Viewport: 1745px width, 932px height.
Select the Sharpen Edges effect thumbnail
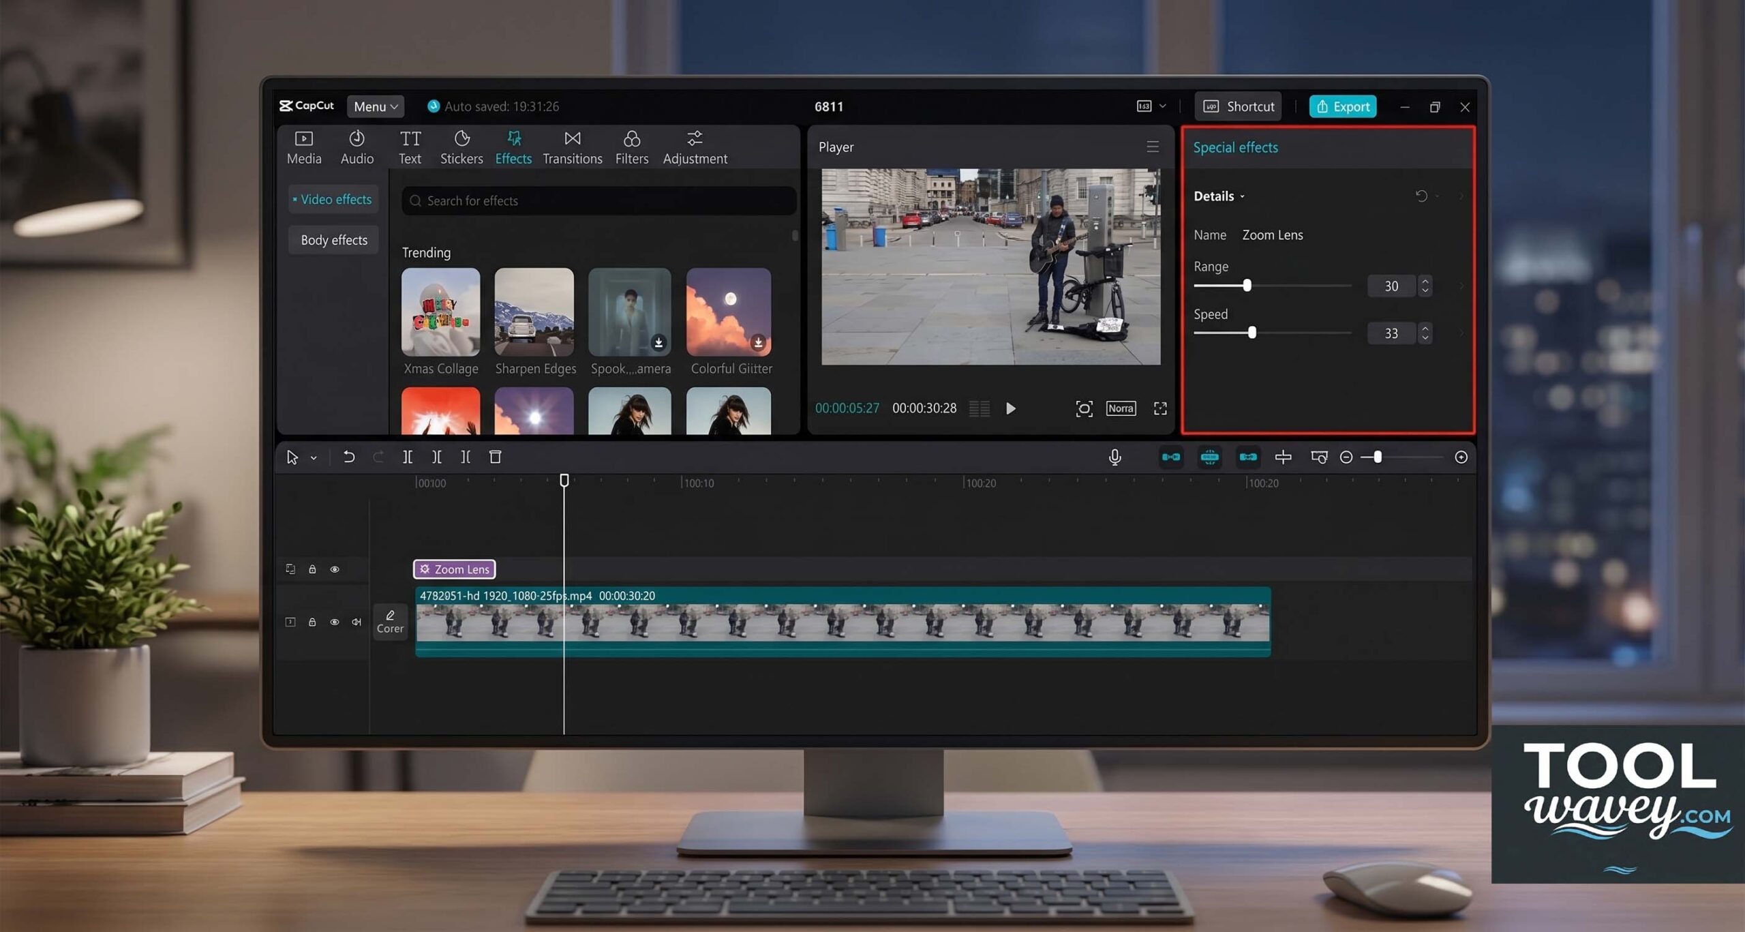[x=534, y=312]
